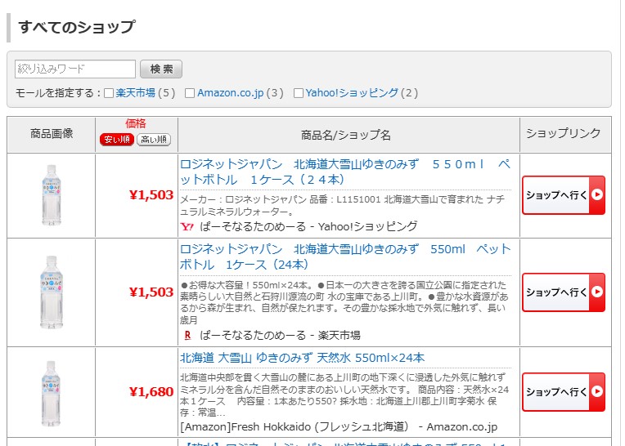Viewport: 625px width, 446px height.
Task: Open the 楽天市場 link in the mall filter
Action: [136, 93]
